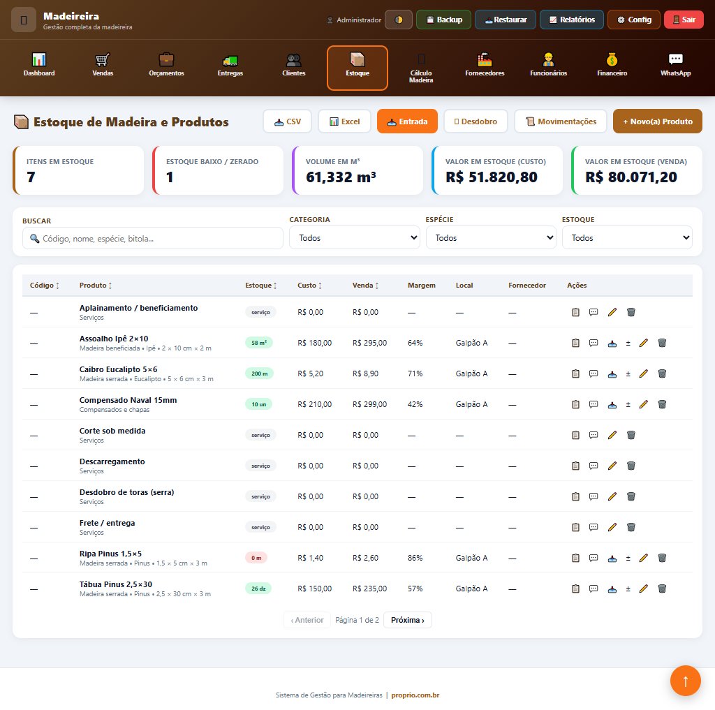Delete Caibro Eucalipto 5×6 with trash icon
Viewport: 715px width, 710px height.
tap(662, 374)
